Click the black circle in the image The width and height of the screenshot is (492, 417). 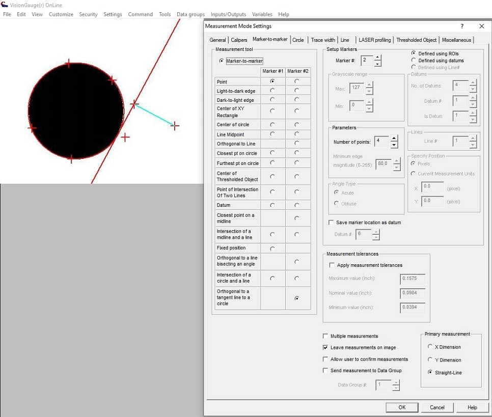pyautogui.click(x=76, y=111)
